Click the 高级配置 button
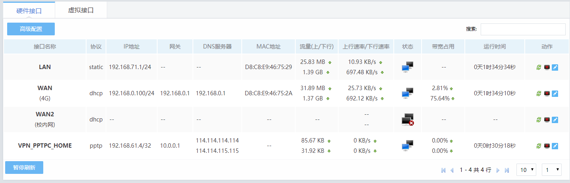The width and height of the screenshot is (570, 183). point(31,29)
